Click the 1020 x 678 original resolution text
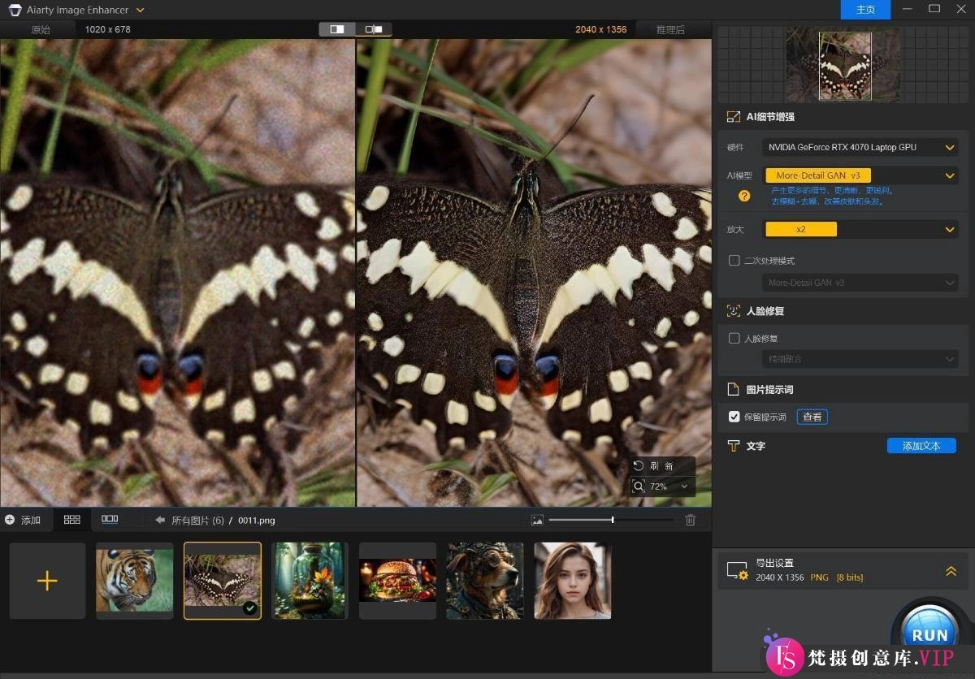The height and width of the screenshot is (679, 975). click(108, 29)
